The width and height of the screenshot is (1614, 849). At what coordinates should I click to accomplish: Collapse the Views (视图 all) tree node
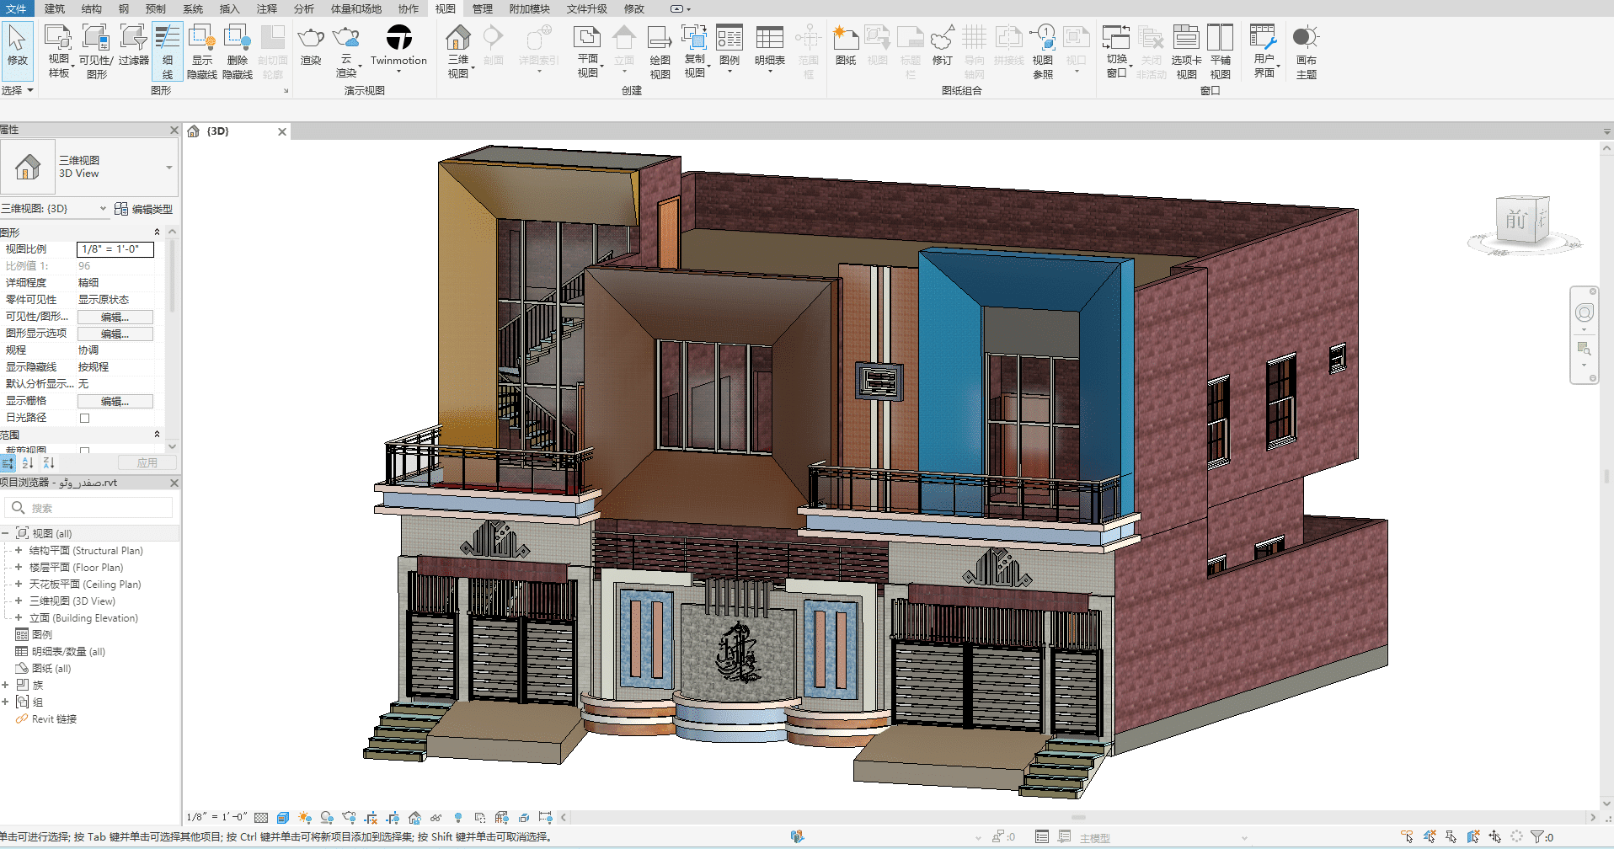click(x=5, y=534)
